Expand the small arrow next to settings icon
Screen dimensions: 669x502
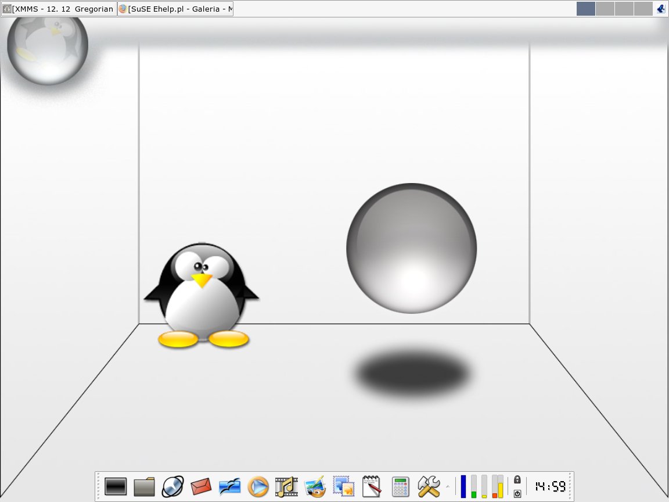448,487
